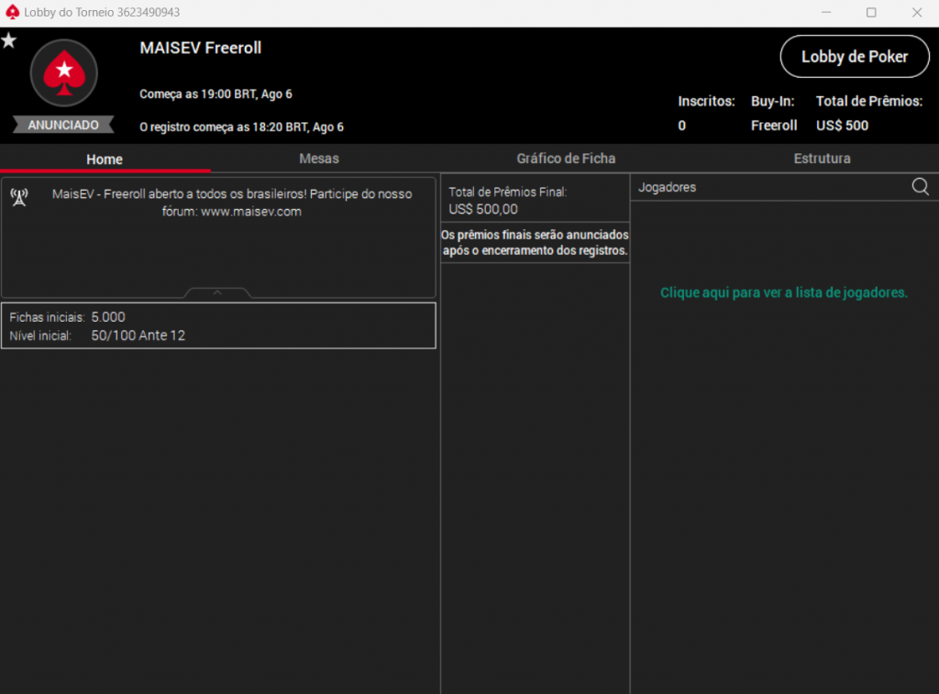Click the PokerStars spade logo
Screen dimensions: 939x694
pyautogui.click(x=64, y=73)
